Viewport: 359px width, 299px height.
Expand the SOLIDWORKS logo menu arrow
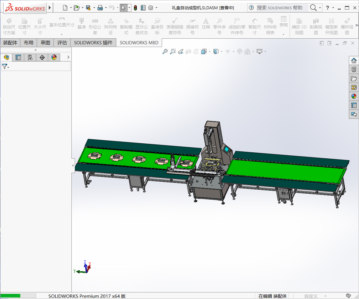click(50, 7)
